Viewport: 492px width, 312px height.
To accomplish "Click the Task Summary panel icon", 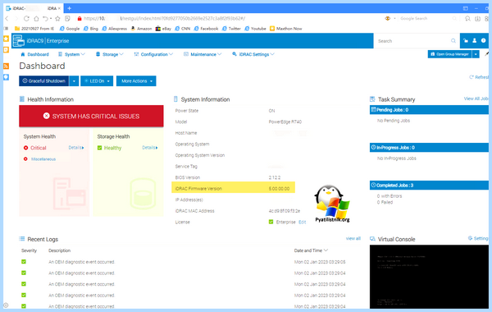I will point(372,99).
